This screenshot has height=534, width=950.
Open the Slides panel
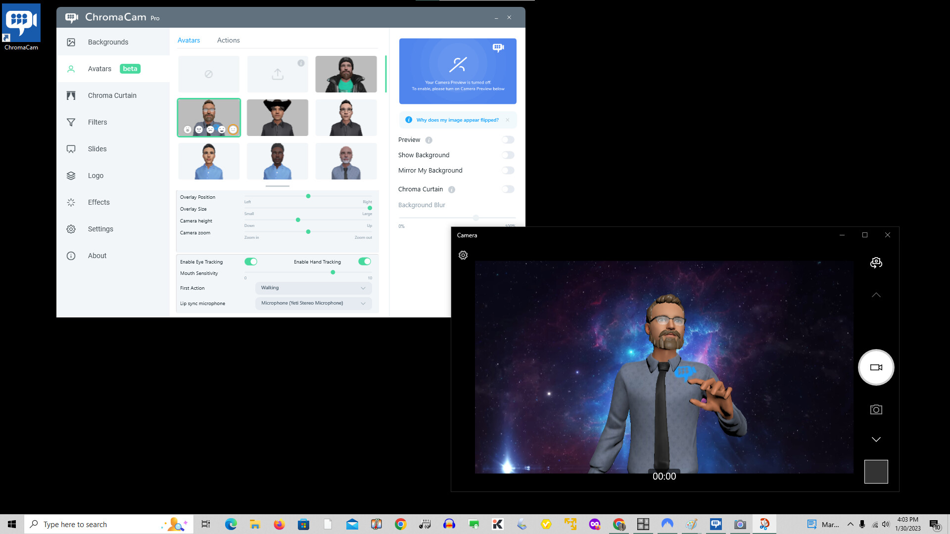point(97,148)
